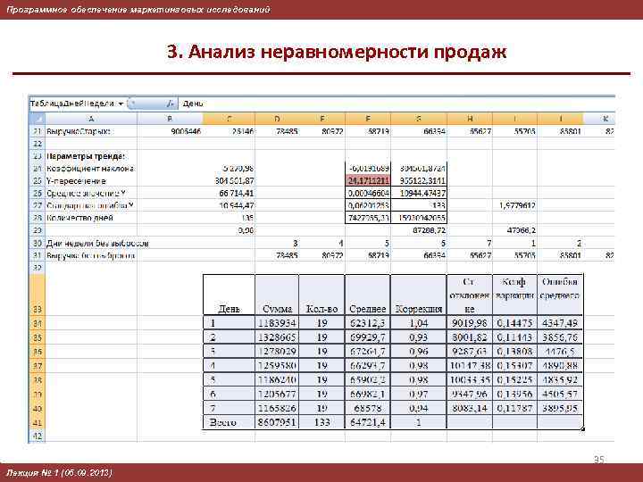The image size is (643, 482).
Task: Select row 42 header
Action: point(37,436)
